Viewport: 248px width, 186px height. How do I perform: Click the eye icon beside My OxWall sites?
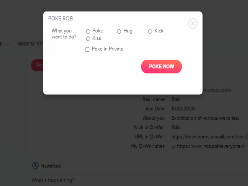tap(174, 147)
